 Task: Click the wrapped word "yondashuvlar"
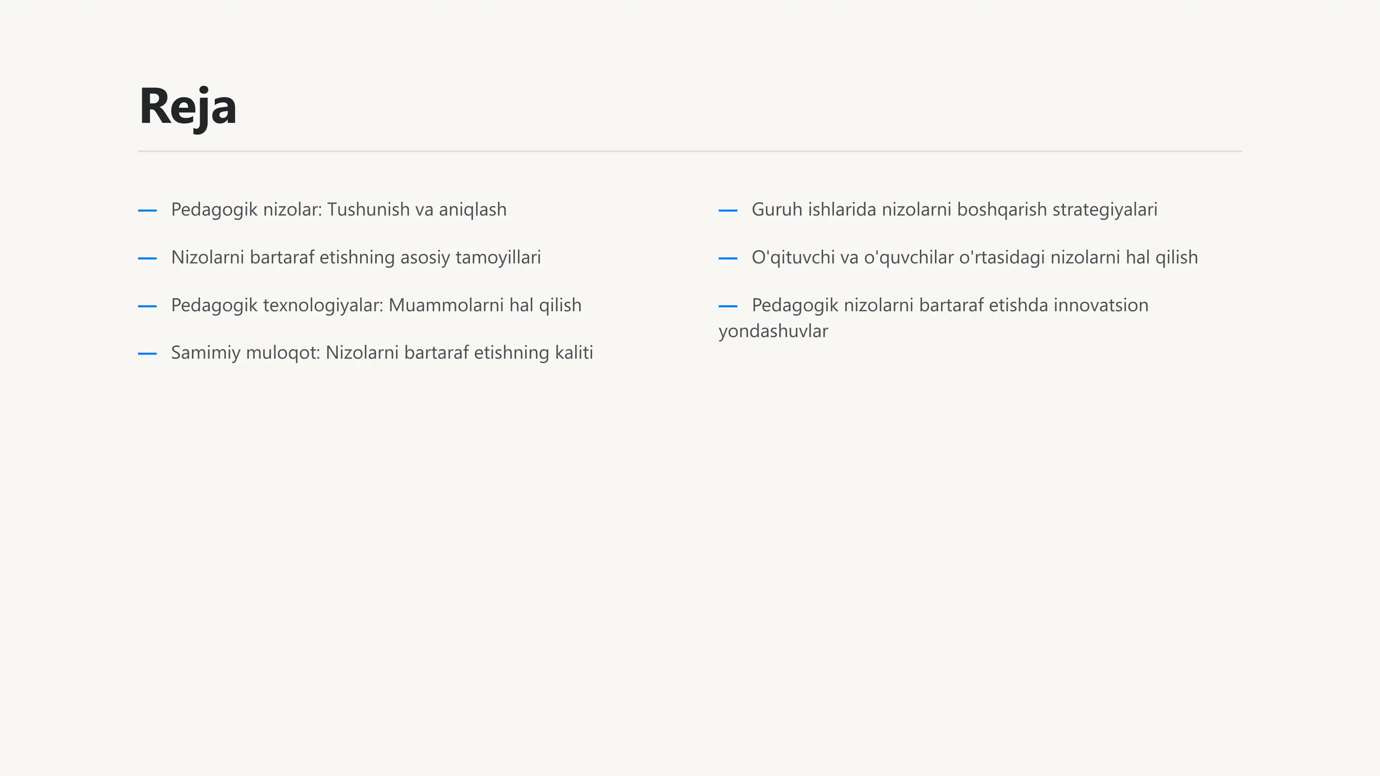[773, 332]
